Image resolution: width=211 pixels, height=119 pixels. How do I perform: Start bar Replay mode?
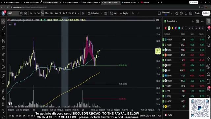pos(124,13)
